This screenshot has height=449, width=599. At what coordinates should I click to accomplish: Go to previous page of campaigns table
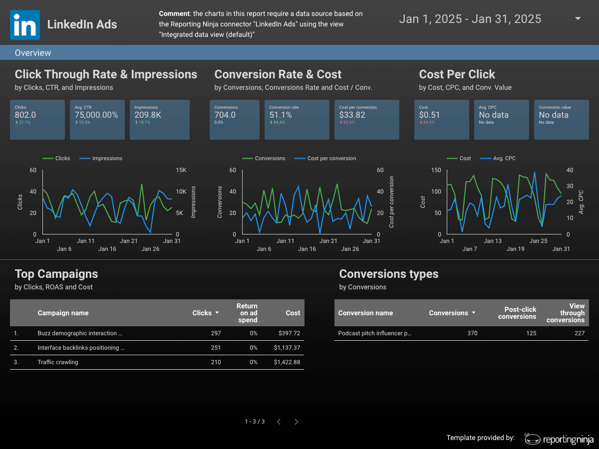(x=279, y=422)
